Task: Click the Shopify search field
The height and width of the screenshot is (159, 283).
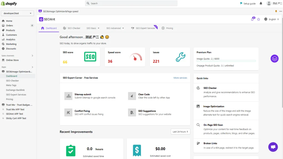Action: pos(131,3)
